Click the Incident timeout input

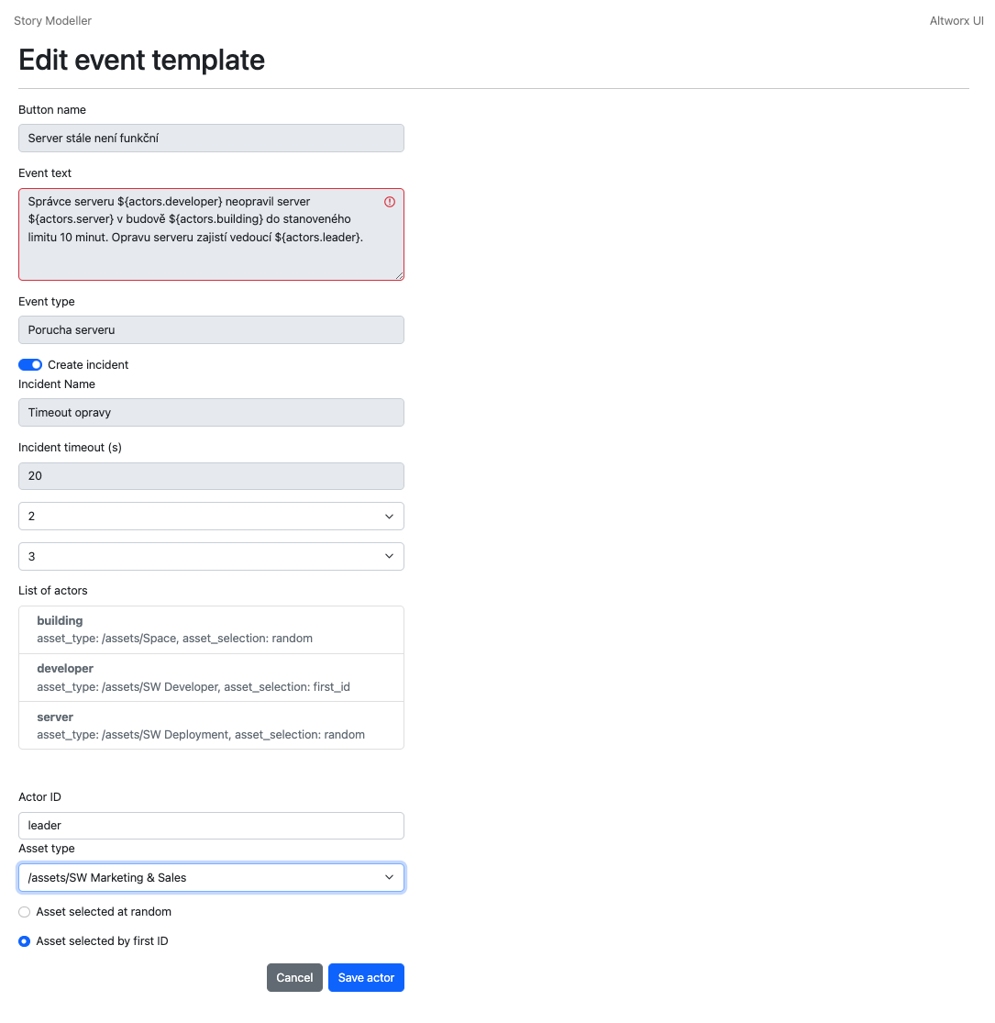211,476
